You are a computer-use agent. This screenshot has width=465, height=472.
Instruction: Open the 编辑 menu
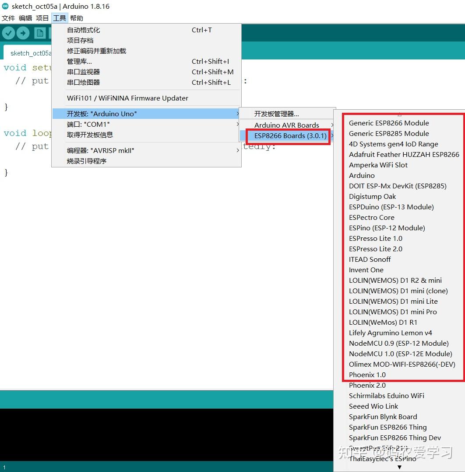25,18
